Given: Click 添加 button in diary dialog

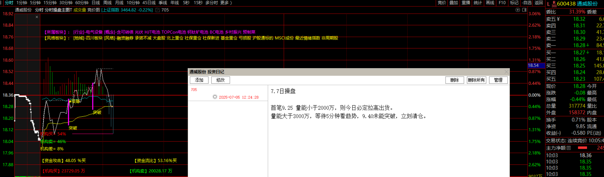Looking at the screenshot, I should click(x=199, y=80).
